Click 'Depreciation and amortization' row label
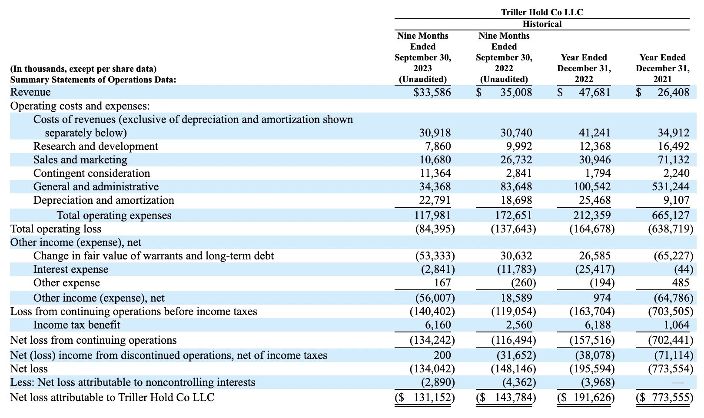This screenshot has height=418, width=704. [104, 200]
